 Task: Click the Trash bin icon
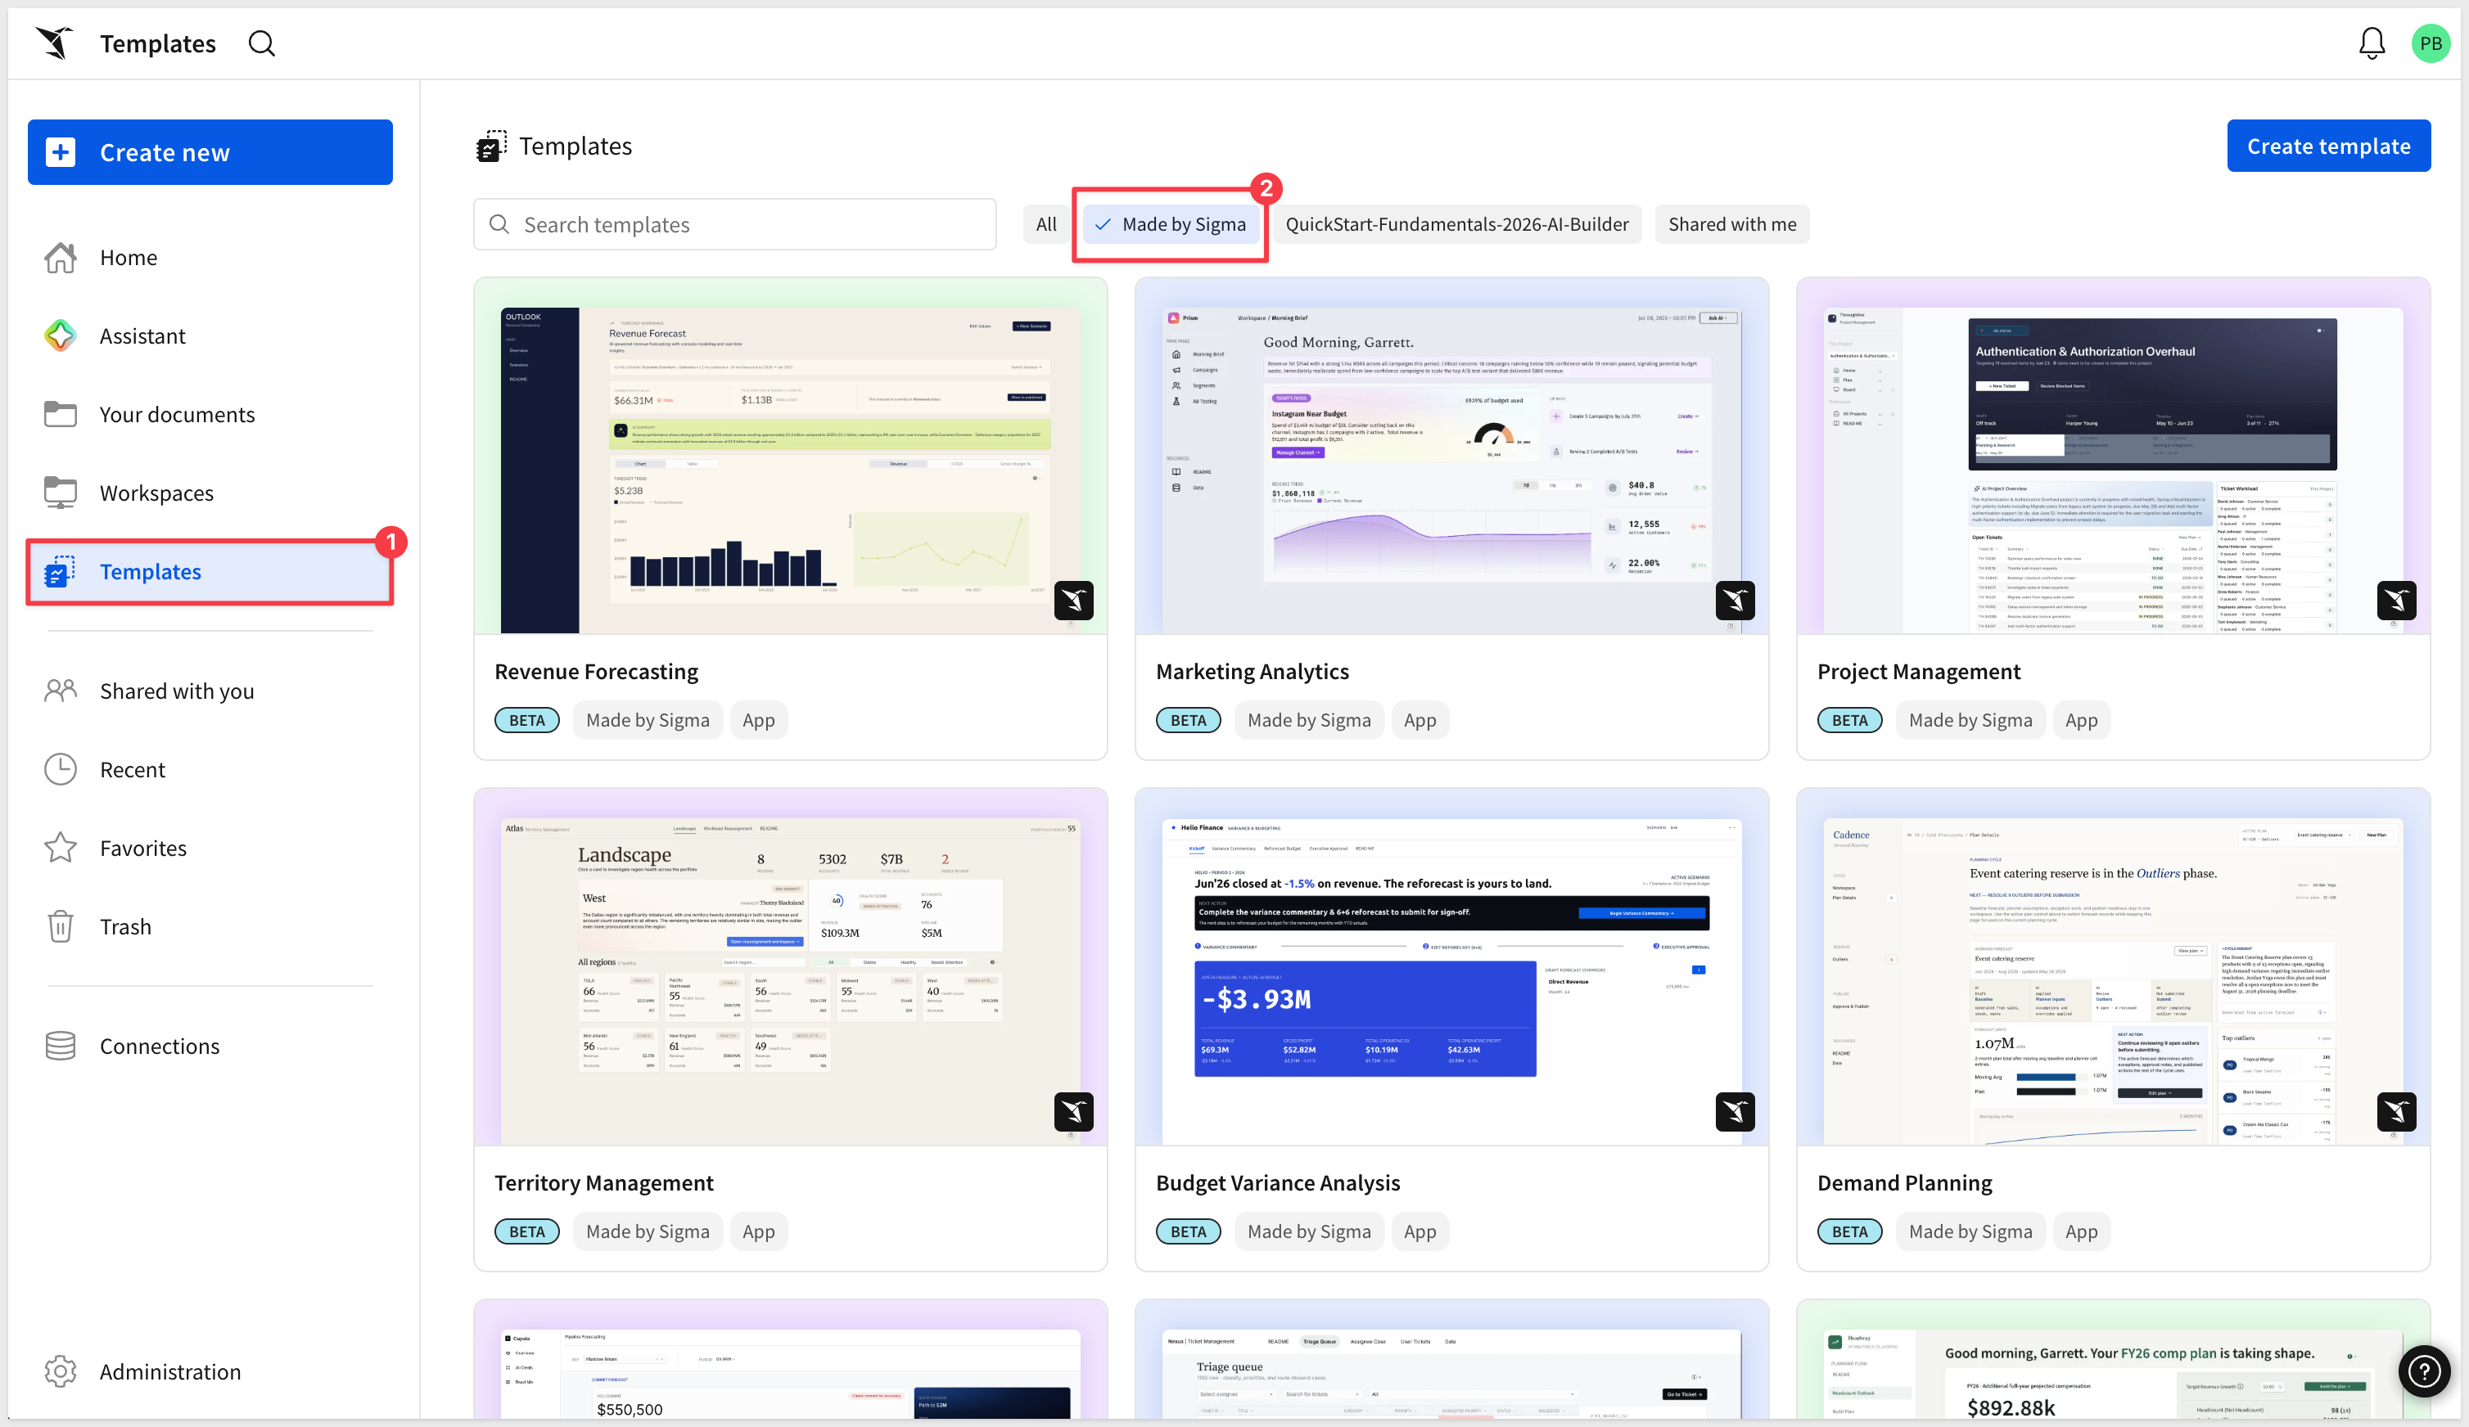60,926
